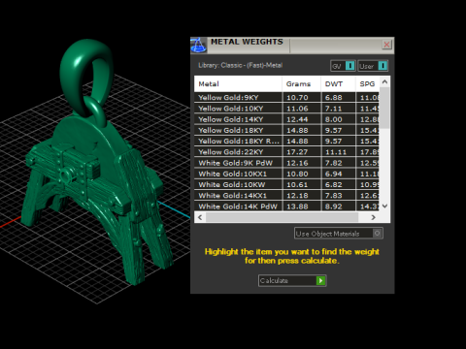Sort by the Metal column header
The image size is (466, 349).
point(238,84)
